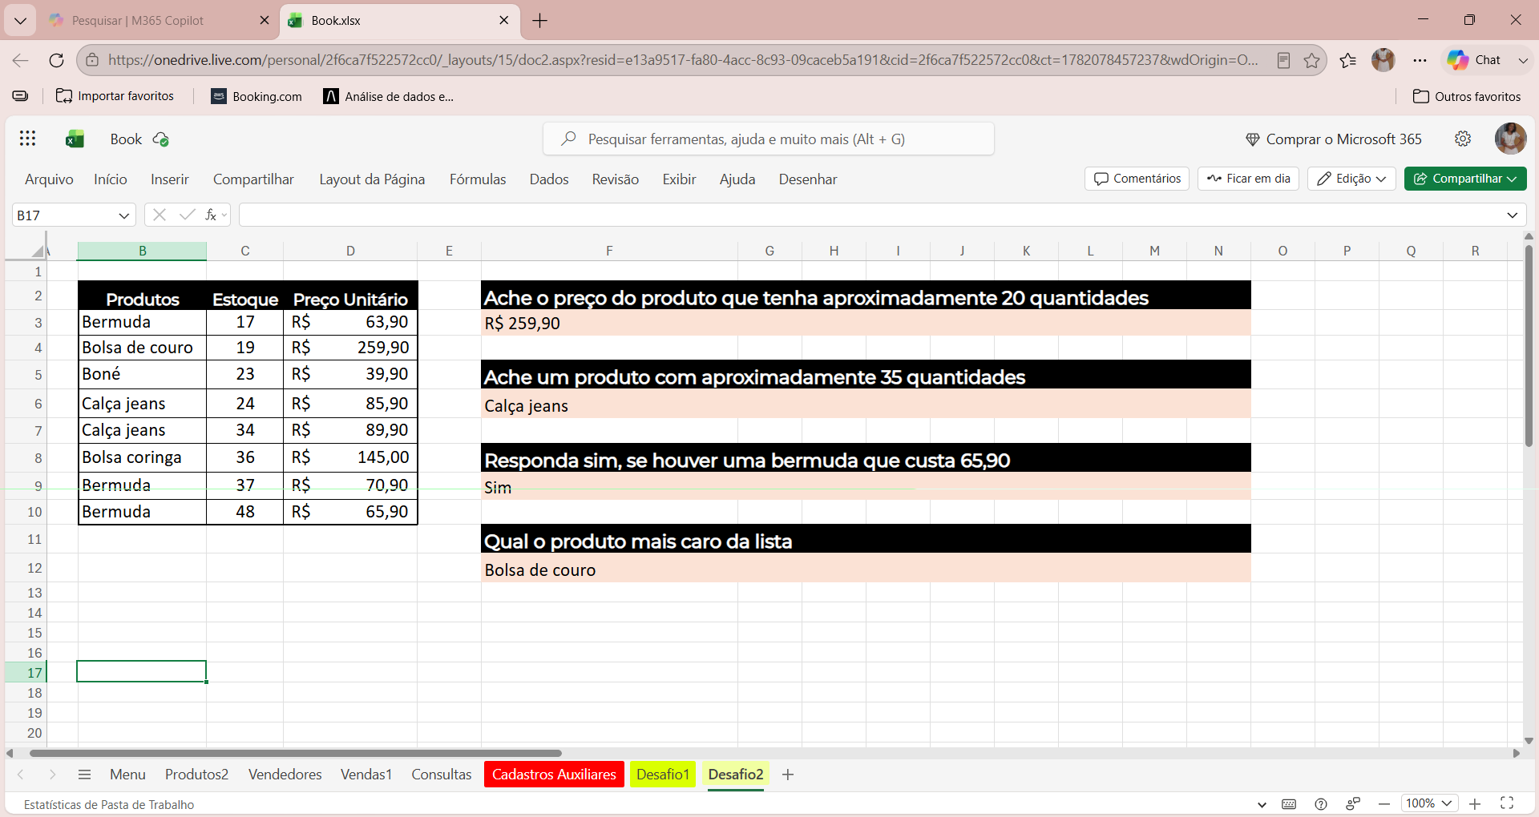The image size is (1539, 817).
Task: Refresh the browser page
Action: pos(56,60)
